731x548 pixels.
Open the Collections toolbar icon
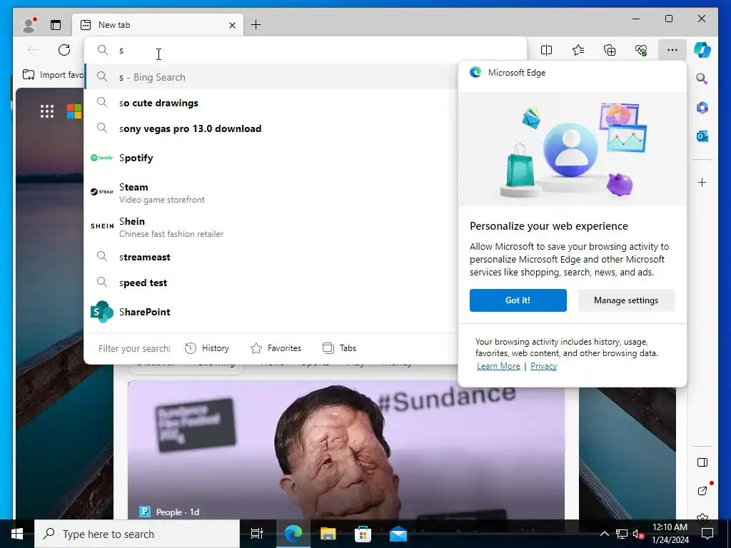click(610, 50)
